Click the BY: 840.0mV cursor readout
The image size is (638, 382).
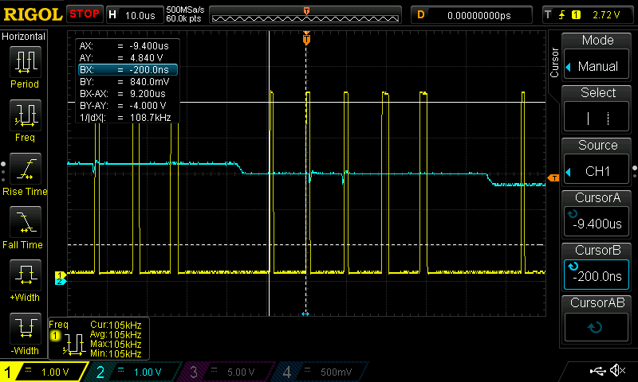124,82
